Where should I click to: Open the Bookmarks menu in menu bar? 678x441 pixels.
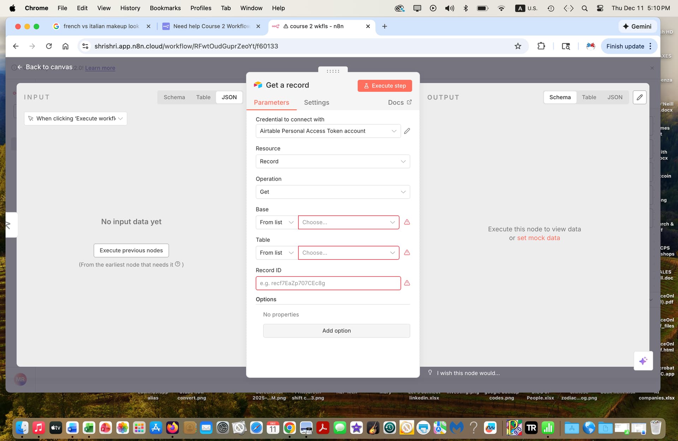(165, 8)
